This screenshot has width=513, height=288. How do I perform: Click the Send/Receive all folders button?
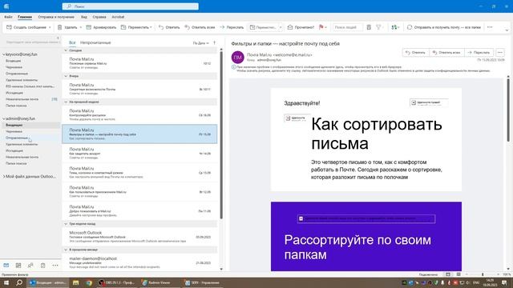pyautogui.click(x=444, y=27)
